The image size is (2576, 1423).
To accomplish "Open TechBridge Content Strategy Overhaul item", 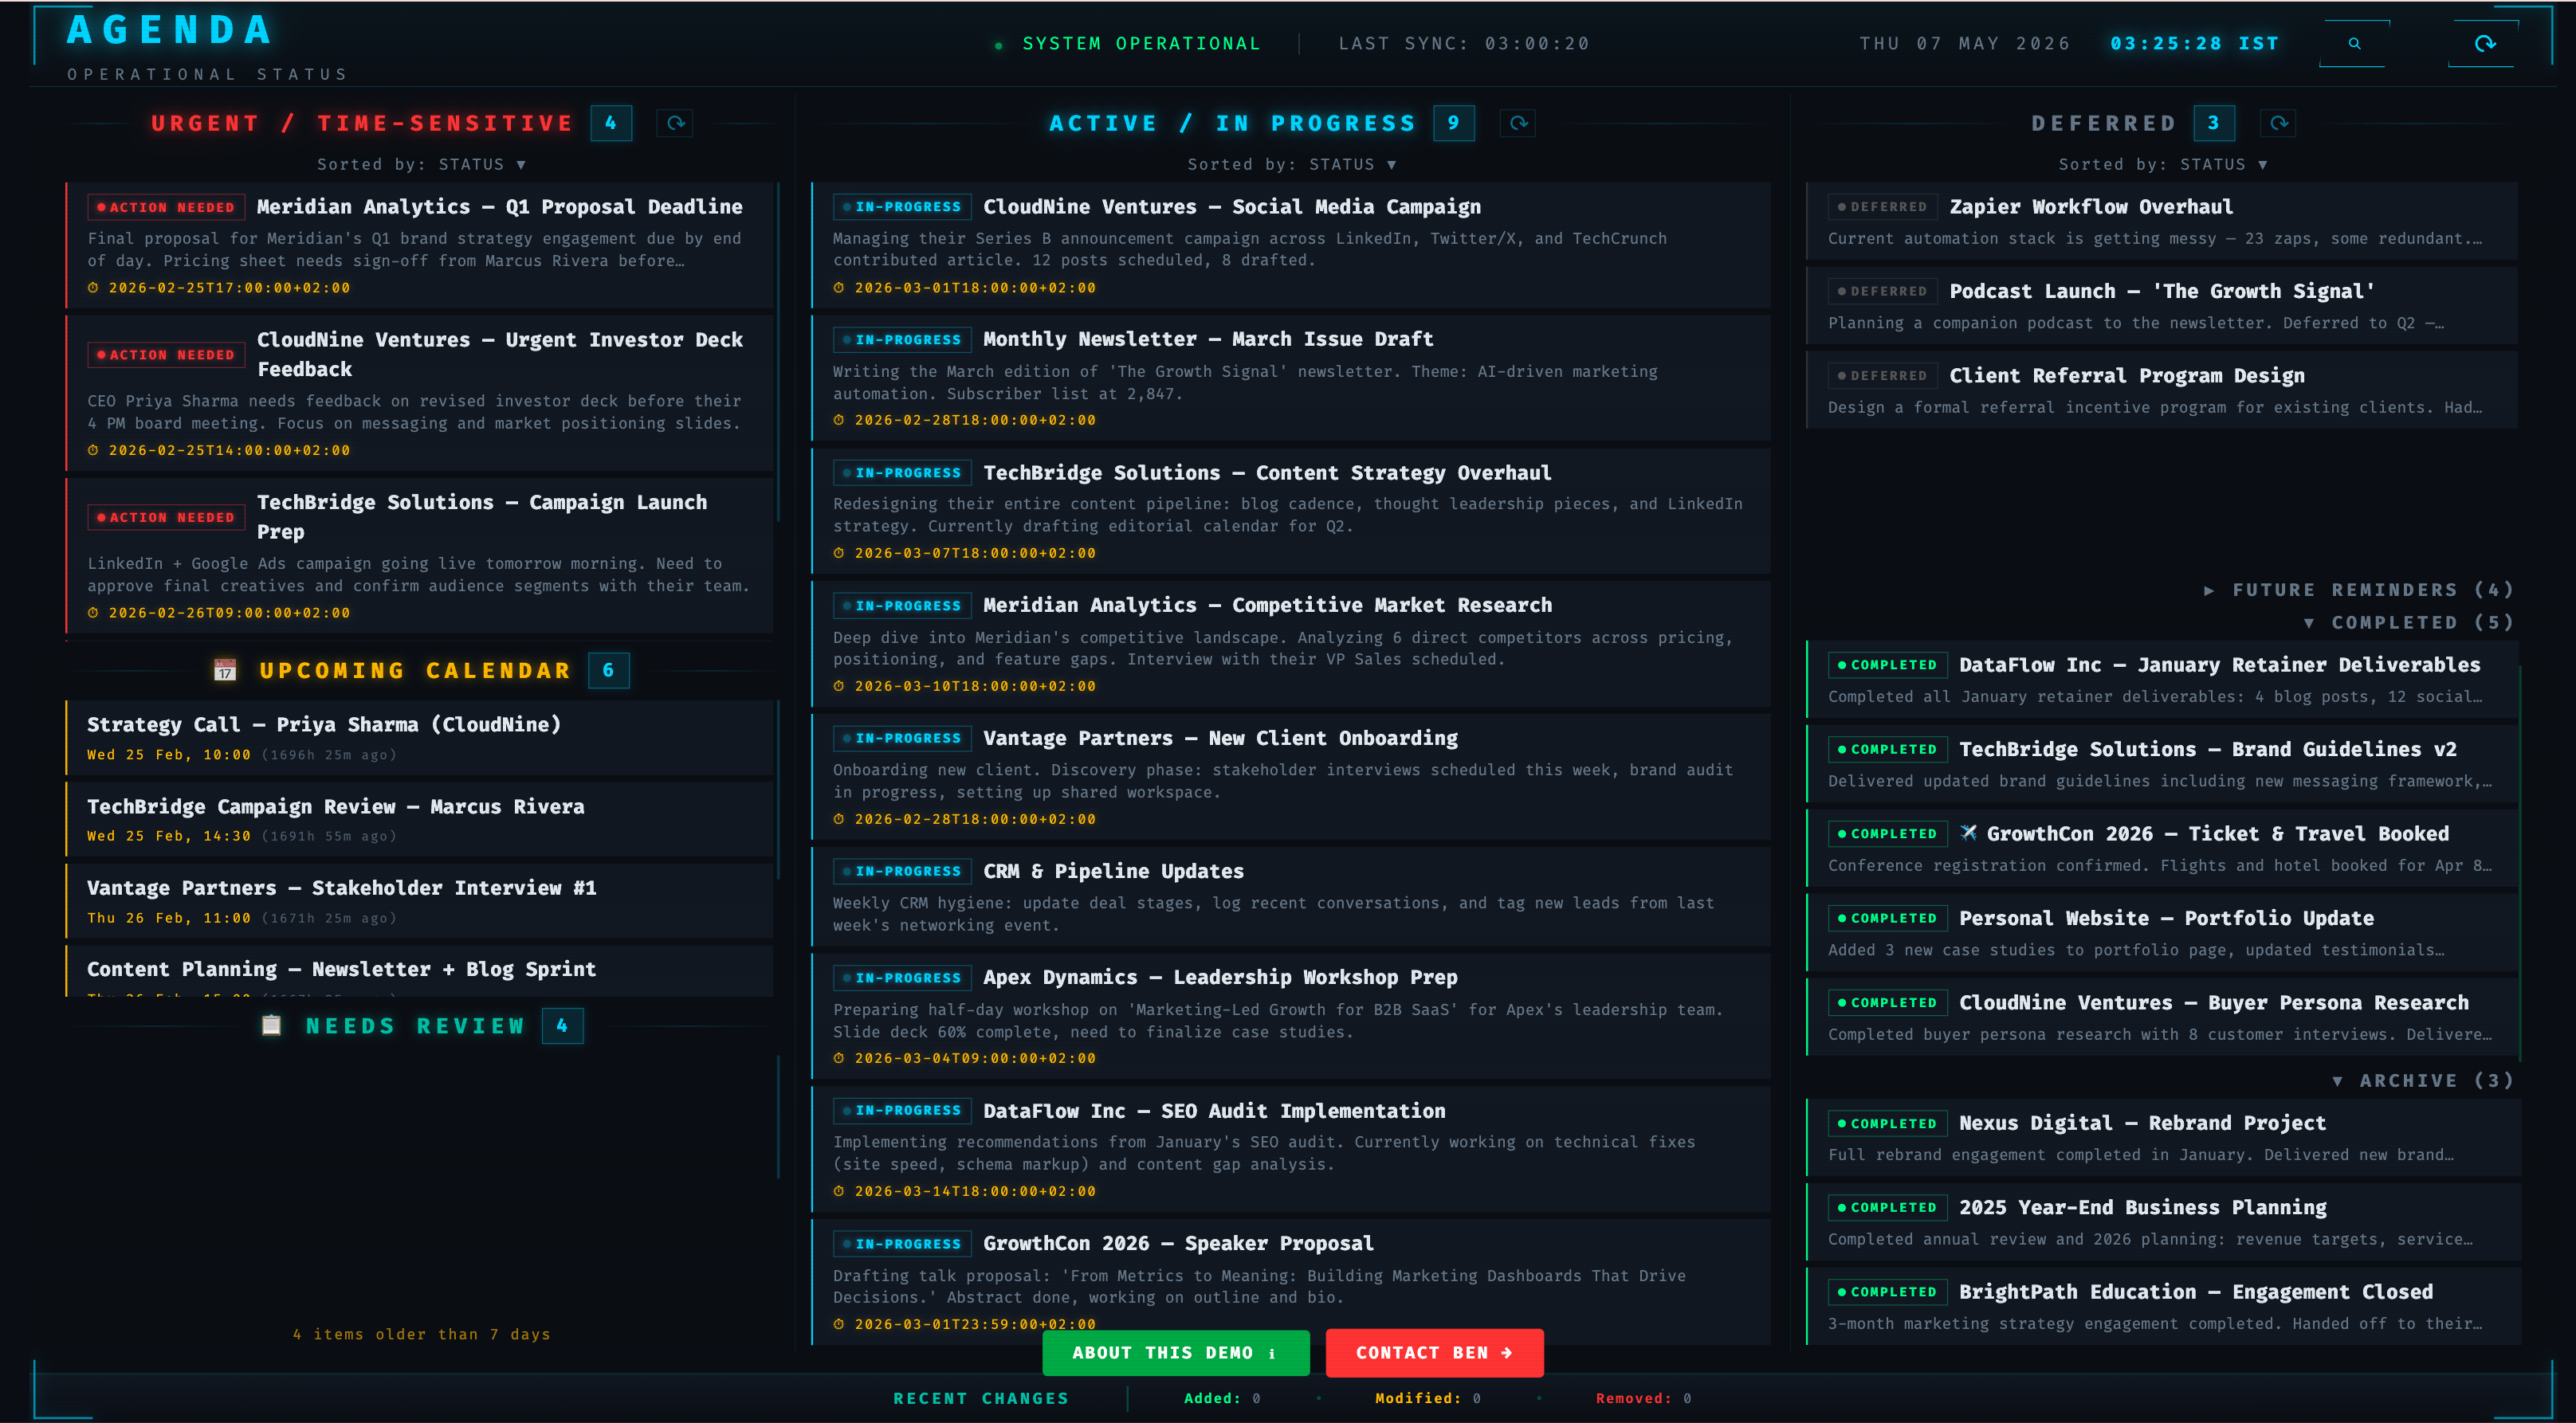I will click(1291, 511).
